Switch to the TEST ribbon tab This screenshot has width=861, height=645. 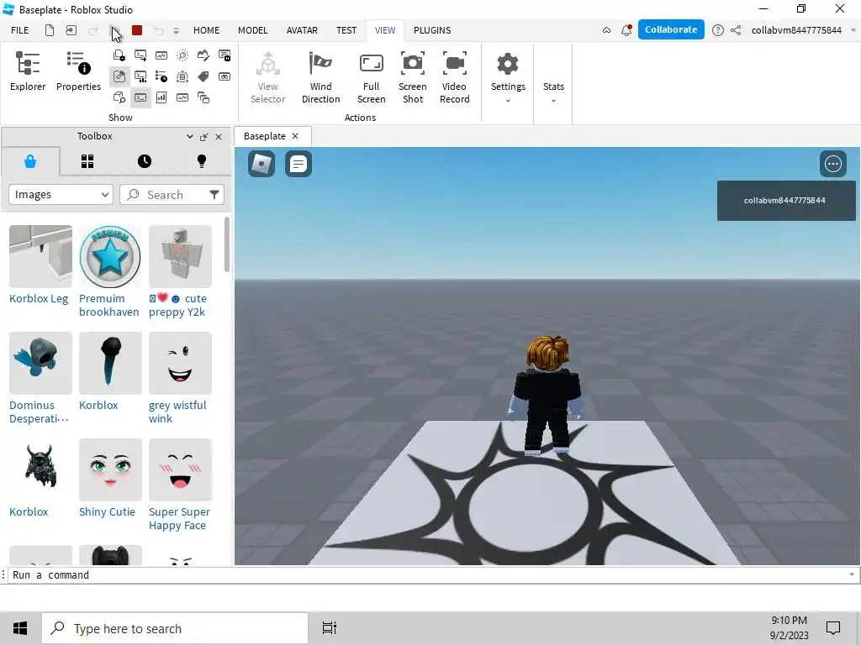[346, 30]
